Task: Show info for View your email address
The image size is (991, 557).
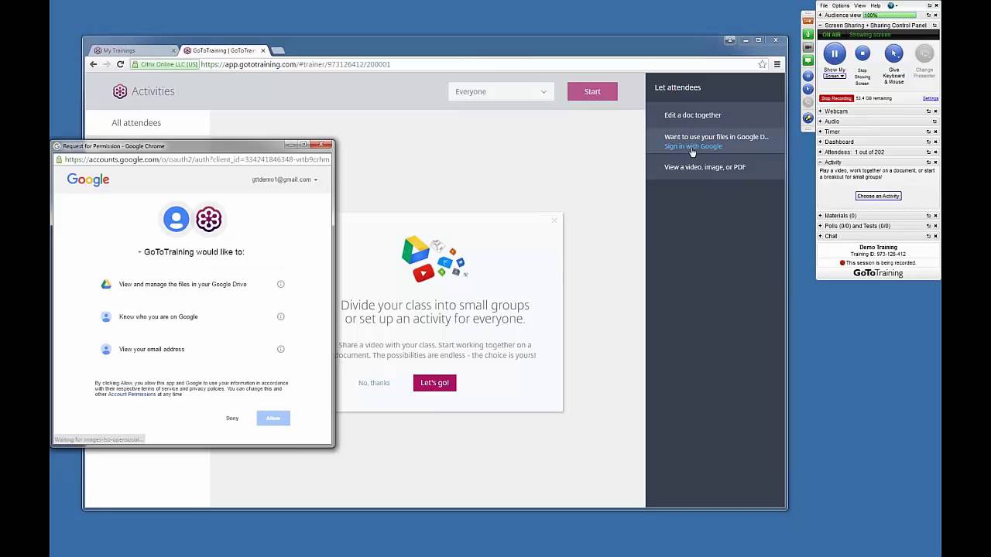Action: (281, 349)
